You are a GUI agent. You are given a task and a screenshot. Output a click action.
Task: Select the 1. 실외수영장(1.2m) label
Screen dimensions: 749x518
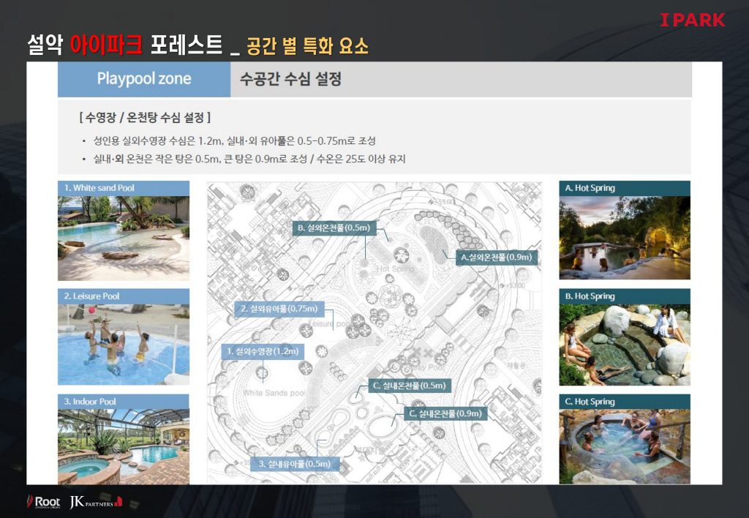262,352
